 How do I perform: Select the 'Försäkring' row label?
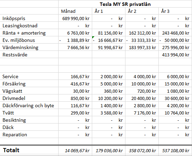pos(29,84)
